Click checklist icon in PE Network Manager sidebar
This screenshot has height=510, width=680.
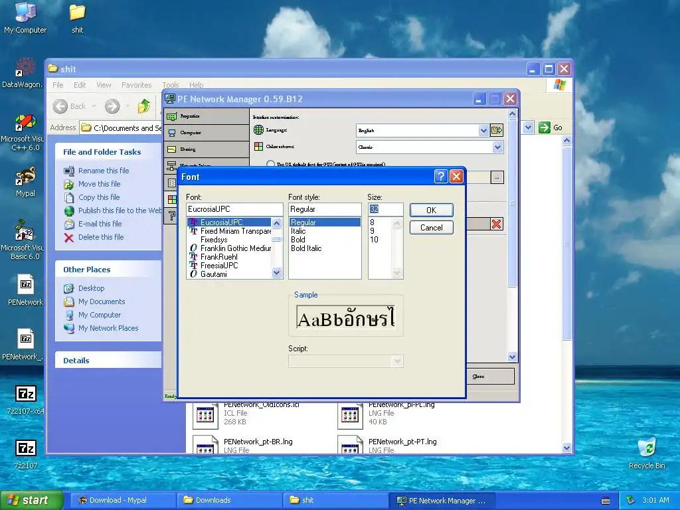pyautogui.click(x=172, y=183)
